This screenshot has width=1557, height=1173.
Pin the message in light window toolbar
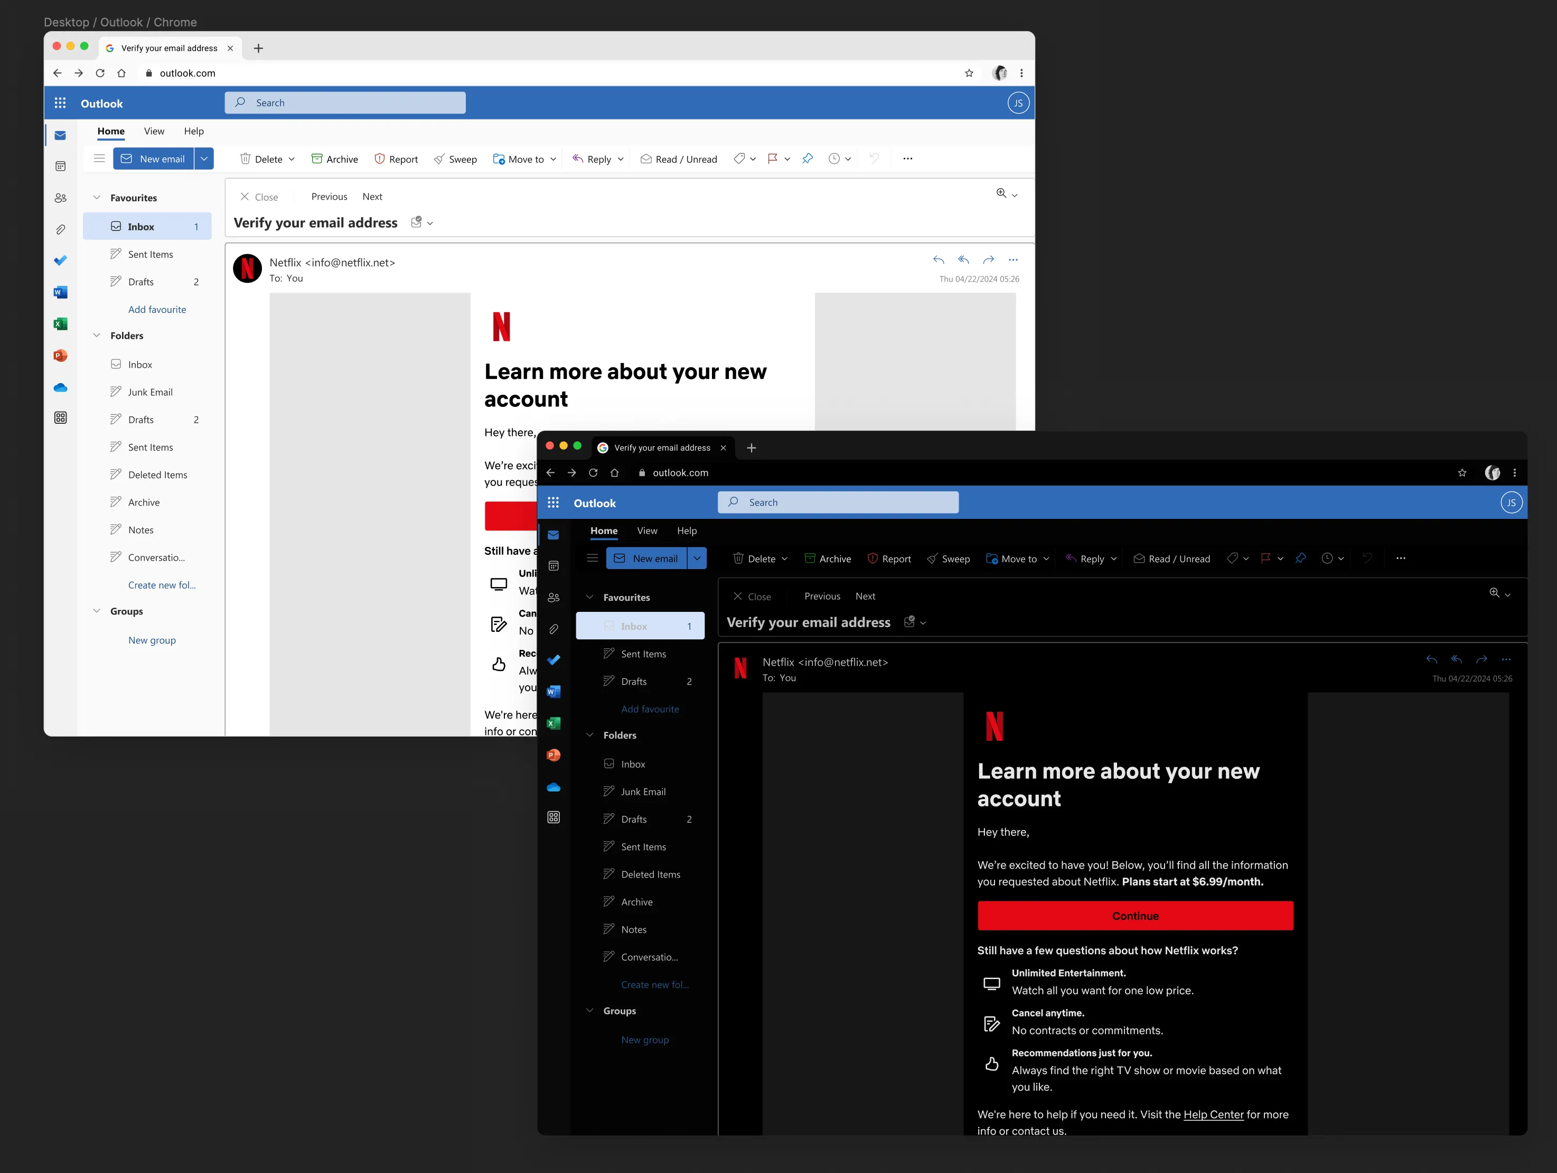tap(808, 159)
